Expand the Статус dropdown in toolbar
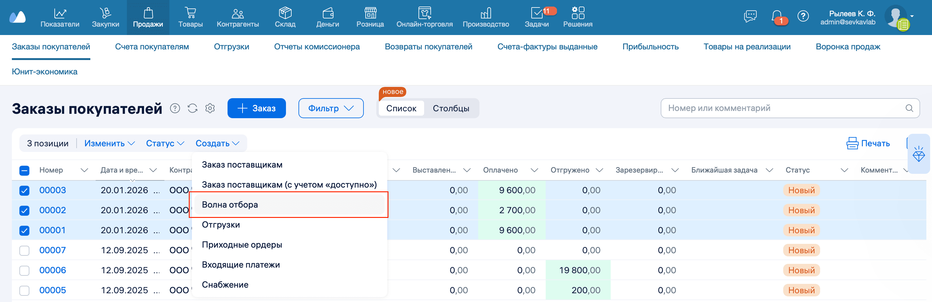Viewport: 932px width, 302px height. pyautogui.click(x=165, y=143)
